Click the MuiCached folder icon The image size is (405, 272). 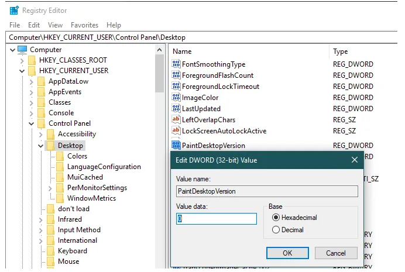pos(60,177)
